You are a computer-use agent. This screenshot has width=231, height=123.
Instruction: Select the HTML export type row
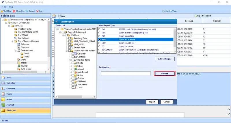(135, 40)
